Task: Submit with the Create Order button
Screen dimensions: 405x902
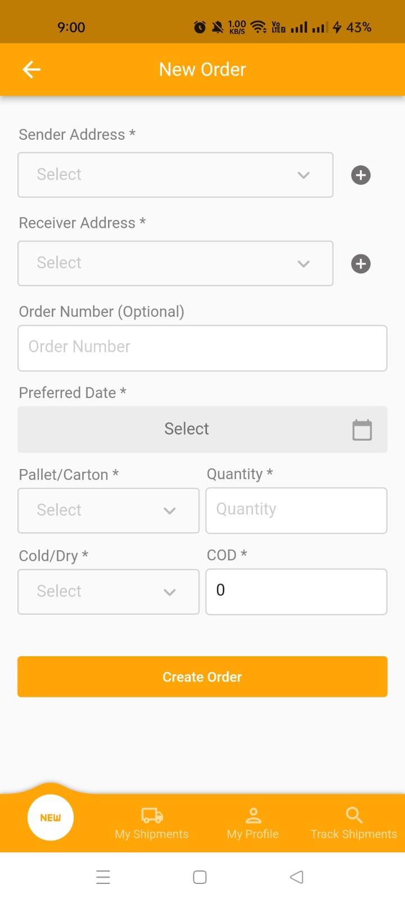Action: coord(202,676)
